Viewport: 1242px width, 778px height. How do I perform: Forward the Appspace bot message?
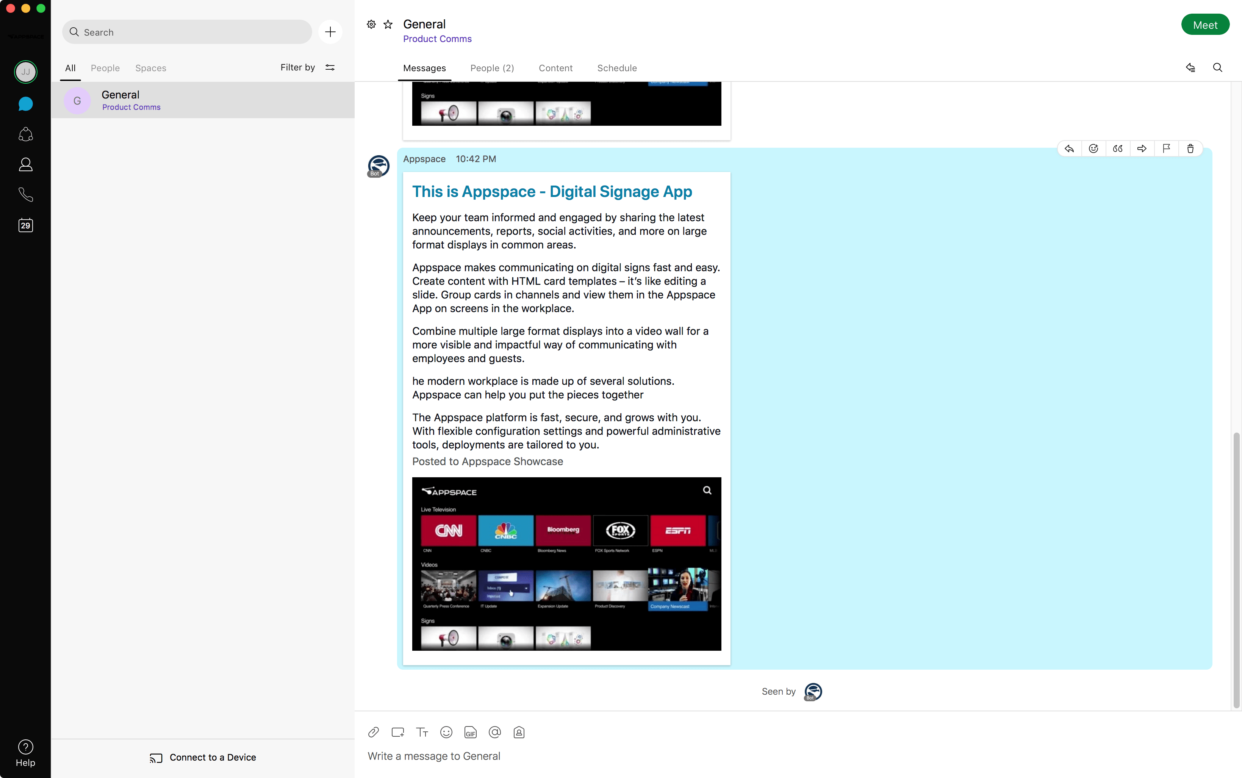[x=1142, y=148]
